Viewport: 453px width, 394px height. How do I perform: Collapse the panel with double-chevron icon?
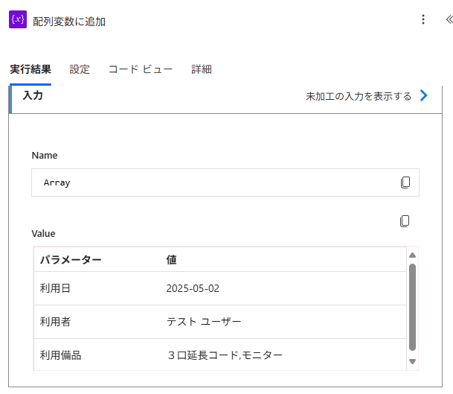(x=449, y=19)
